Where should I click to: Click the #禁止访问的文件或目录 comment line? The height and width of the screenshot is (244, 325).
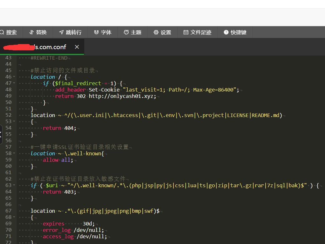pyautogui.click(x=63, y=70)
